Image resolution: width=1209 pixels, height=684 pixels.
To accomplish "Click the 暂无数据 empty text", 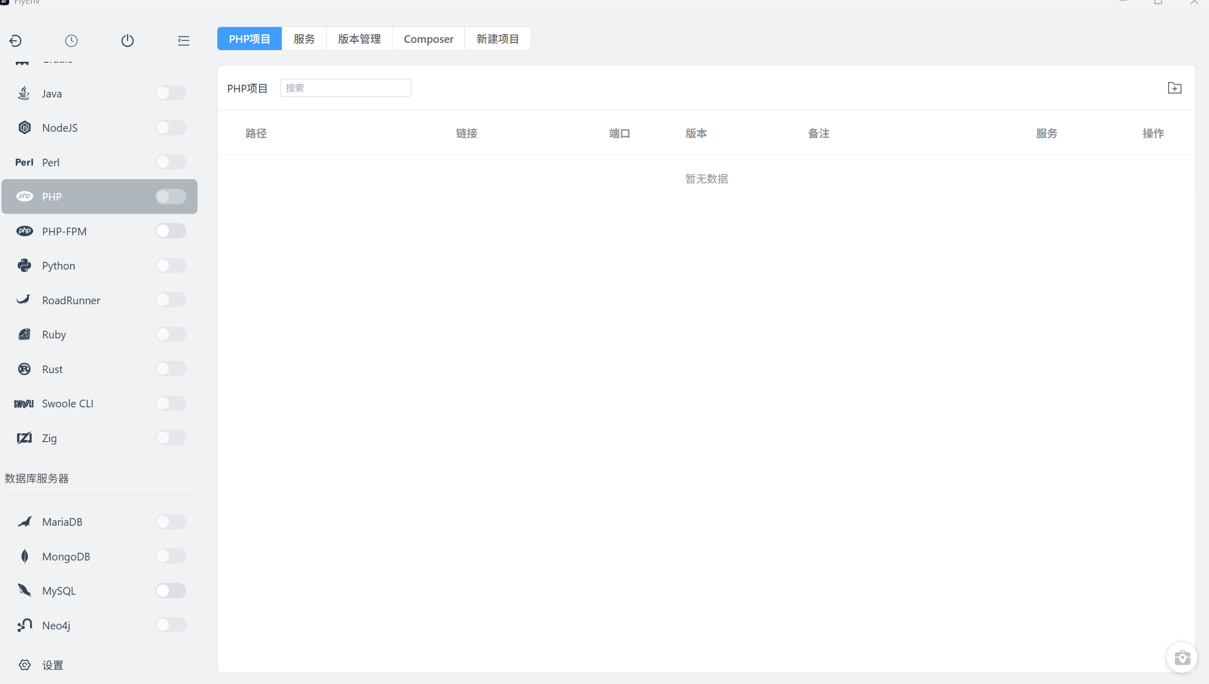I will coord(707,179).
